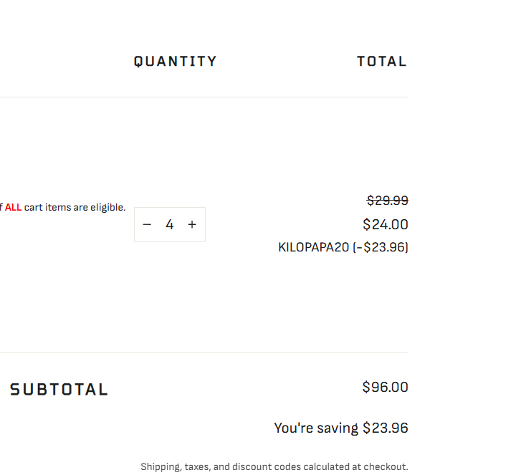The image size is (521, 475).
Task: Click "cart items are eligible" text
Action: pos(75,208)
